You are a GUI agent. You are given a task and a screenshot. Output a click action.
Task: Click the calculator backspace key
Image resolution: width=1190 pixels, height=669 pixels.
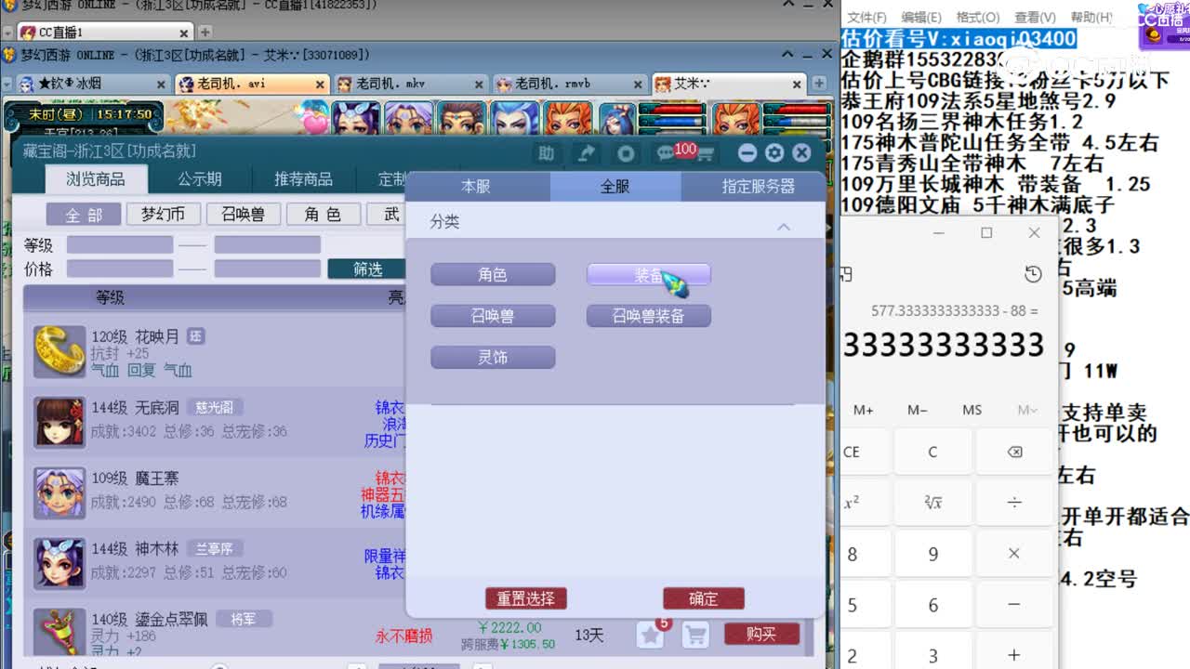click(1014, 453)
